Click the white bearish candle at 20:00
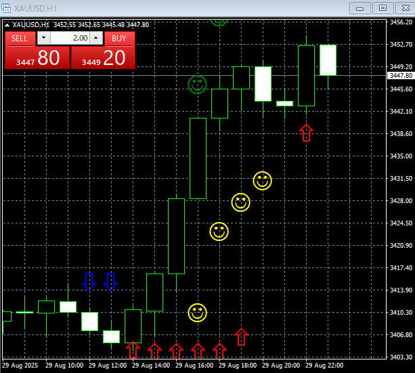The width and height of the screenshot is (415, 373). (263, 84)
